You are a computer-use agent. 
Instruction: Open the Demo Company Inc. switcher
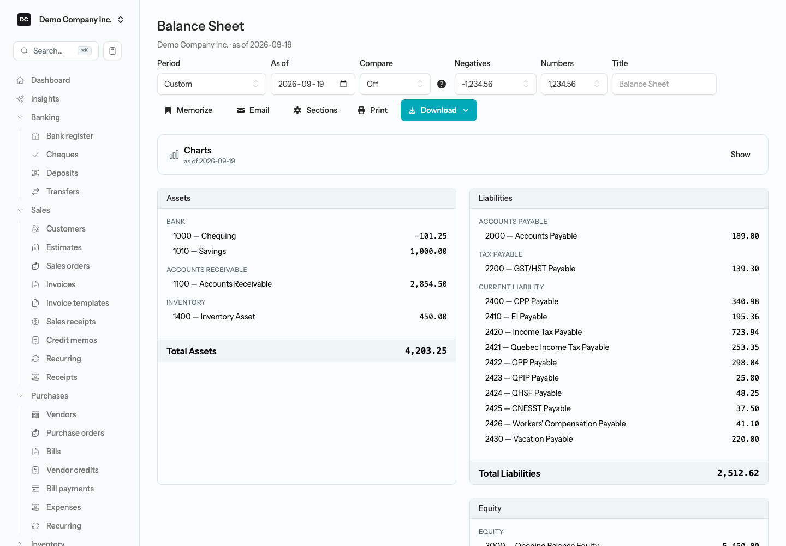70,20
